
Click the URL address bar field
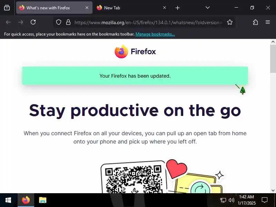pos(148,22)
